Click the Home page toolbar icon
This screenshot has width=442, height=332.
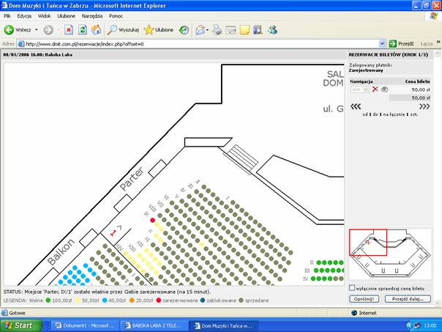[x=96, y=30]
